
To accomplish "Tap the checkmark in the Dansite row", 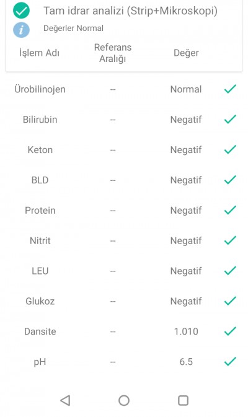I will tap(230, 331).
